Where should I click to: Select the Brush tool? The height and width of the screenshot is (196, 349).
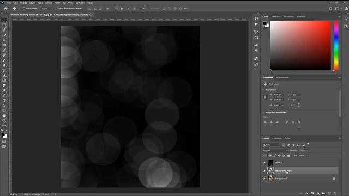tap(4, 60)
